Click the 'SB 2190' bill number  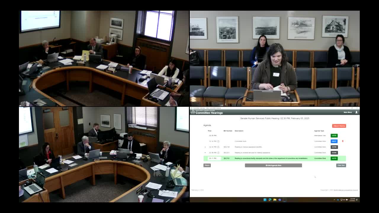[x=227, y=147]
